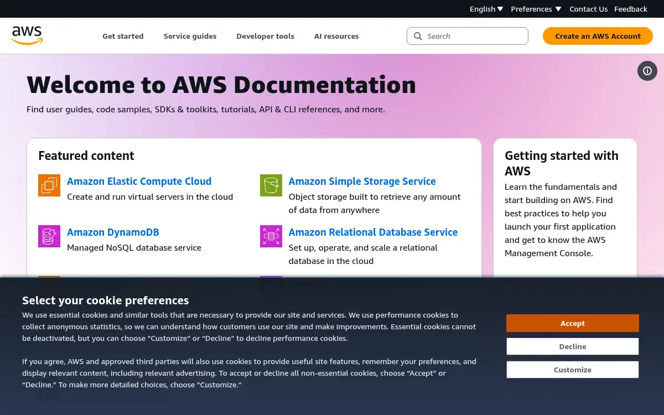
Task: Click the Featured content heading
Action: (x=86, y=155)
